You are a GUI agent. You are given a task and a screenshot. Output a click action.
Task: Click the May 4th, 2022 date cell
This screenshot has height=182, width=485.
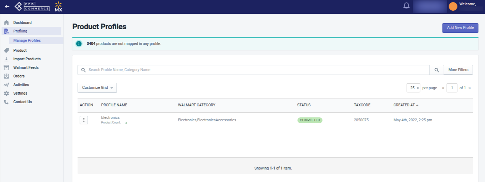pyautogui.click(x=413, y=120)
